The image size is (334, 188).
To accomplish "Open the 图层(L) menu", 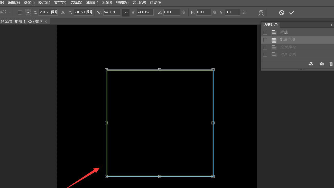I will tap(44, 3).
